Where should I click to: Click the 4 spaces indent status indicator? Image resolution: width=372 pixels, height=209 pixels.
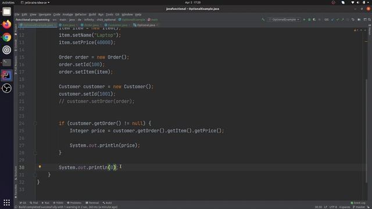[345, 207]
